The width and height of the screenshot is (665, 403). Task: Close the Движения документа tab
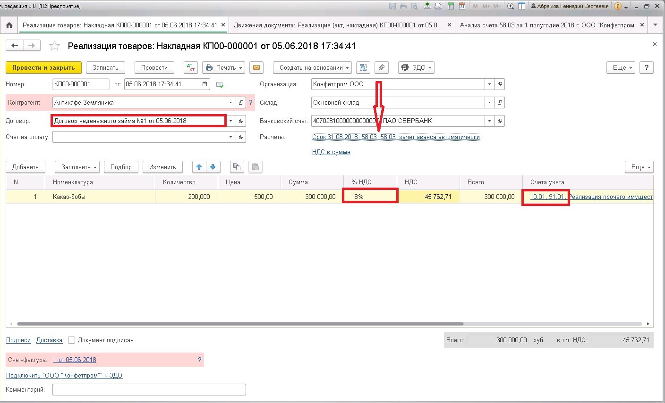449,25
